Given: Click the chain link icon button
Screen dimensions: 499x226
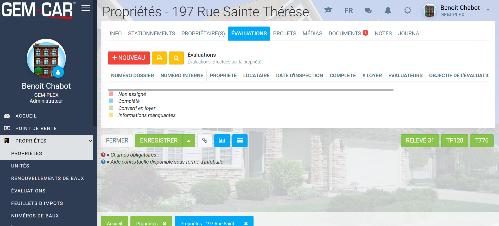Looking at the screenshot, I should coord(205,141).
